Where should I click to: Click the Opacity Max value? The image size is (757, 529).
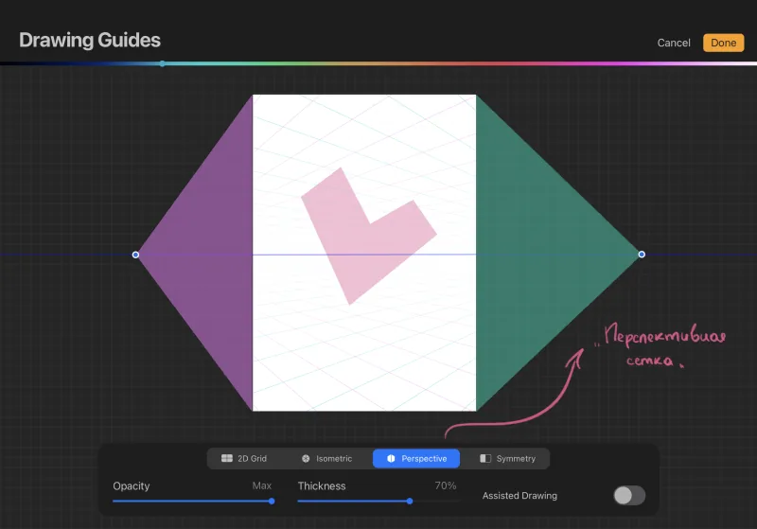pos(262,485)
